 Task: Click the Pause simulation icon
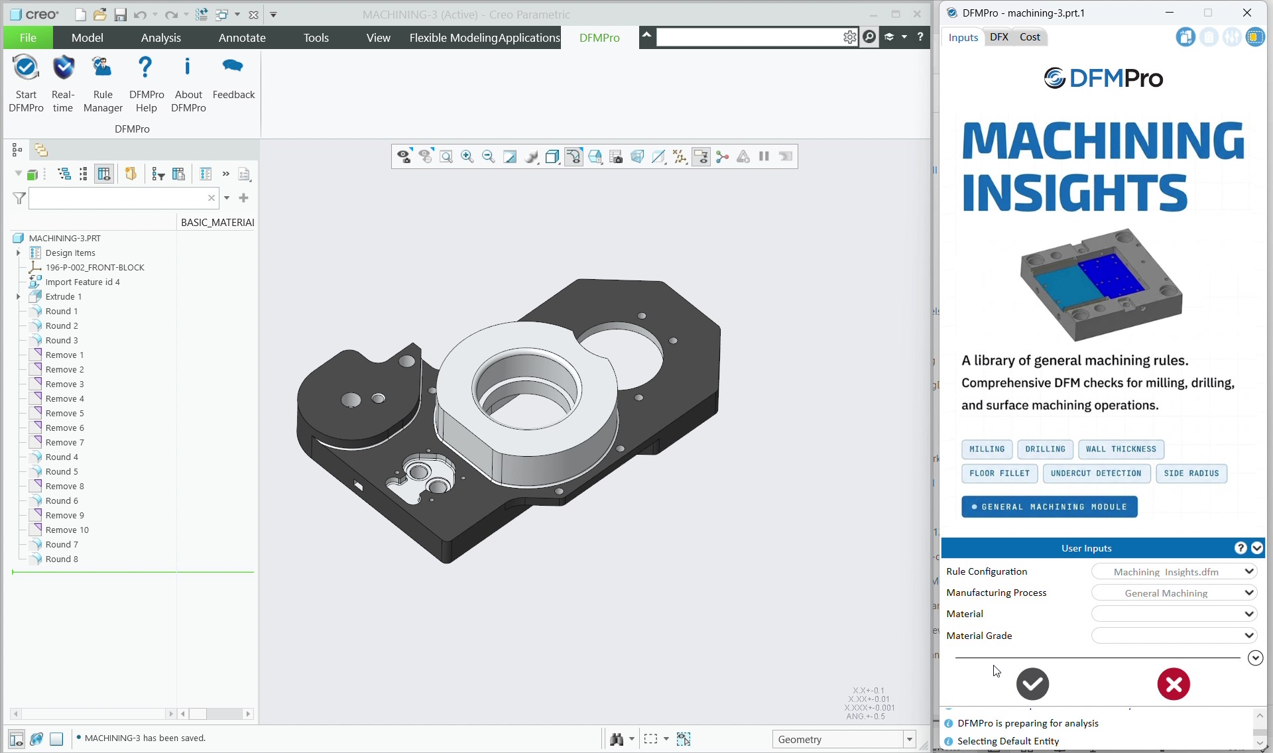pyautogui.click(x=764, y=156)
